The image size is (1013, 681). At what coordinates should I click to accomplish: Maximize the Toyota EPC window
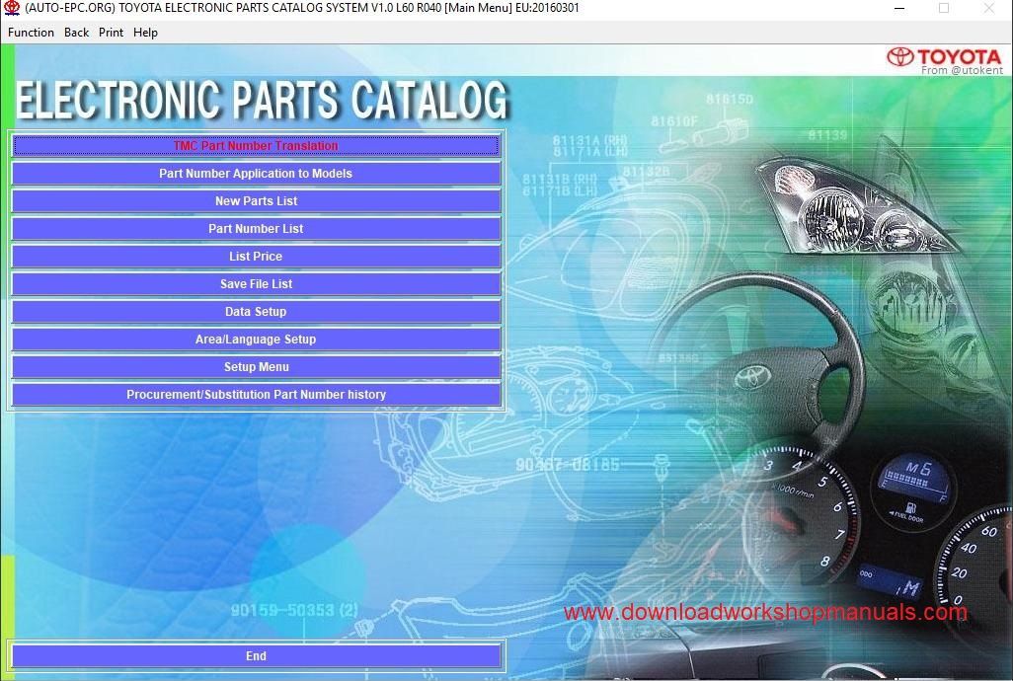pyautogui.click(x=944, y=9)
